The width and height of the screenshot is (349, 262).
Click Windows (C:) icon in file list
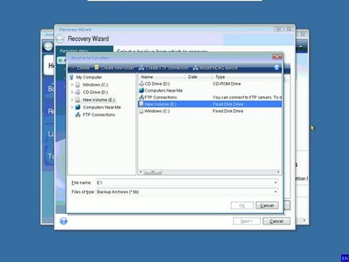coord(142,111)
